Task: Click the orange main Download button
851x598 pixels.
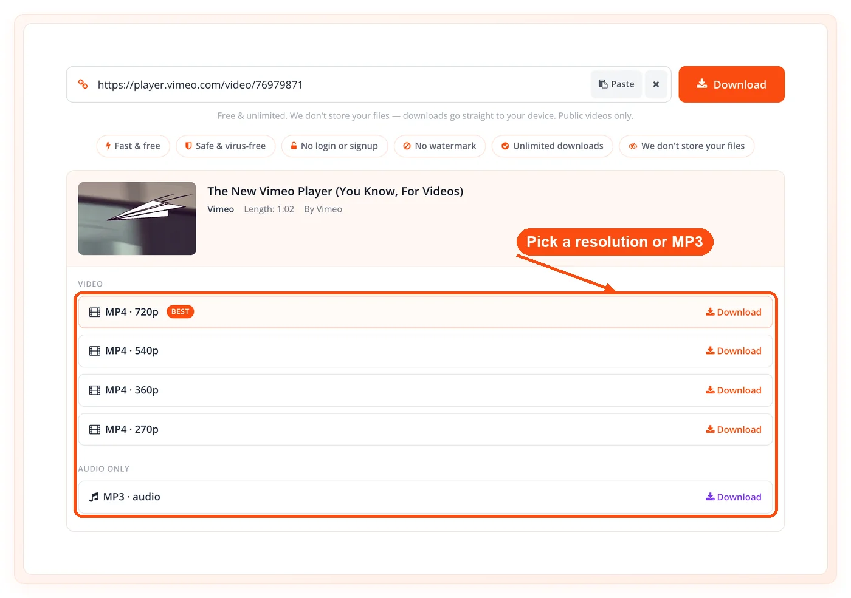Action: (731, 84)
